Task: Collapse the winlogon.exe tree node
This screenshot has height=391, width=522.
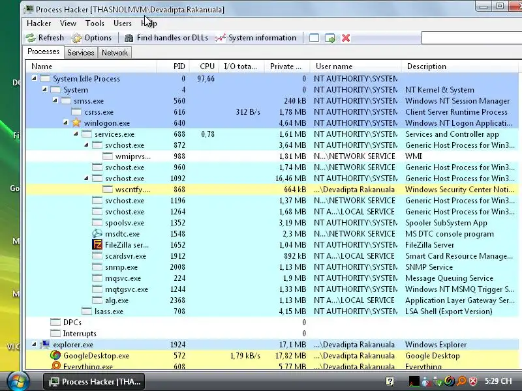Action: pos(66,123)
